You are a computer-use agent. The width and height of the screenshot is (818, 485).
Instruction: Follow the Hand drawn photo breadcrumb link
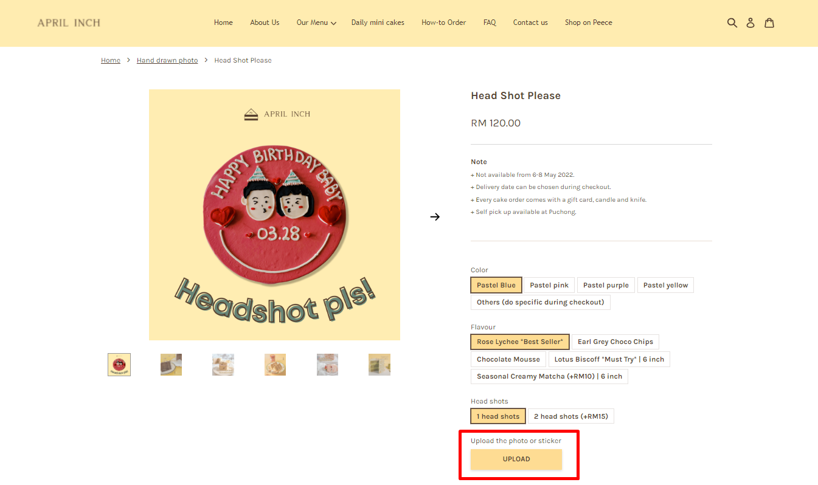(x=167, y=60)
